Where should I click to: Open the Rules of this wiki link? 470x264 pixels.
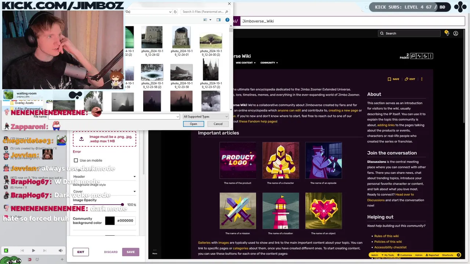point(386,236)
